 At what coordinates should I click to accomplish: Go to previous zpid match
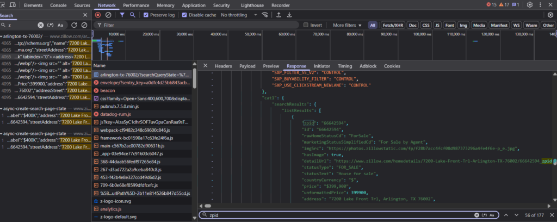coord(506,215)
